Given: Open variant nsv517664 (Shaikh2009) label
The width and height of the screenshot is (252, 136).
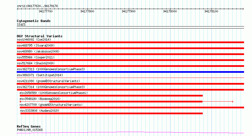Looking at the screenshot, I should pyautogui.click(x=36, y=63).
